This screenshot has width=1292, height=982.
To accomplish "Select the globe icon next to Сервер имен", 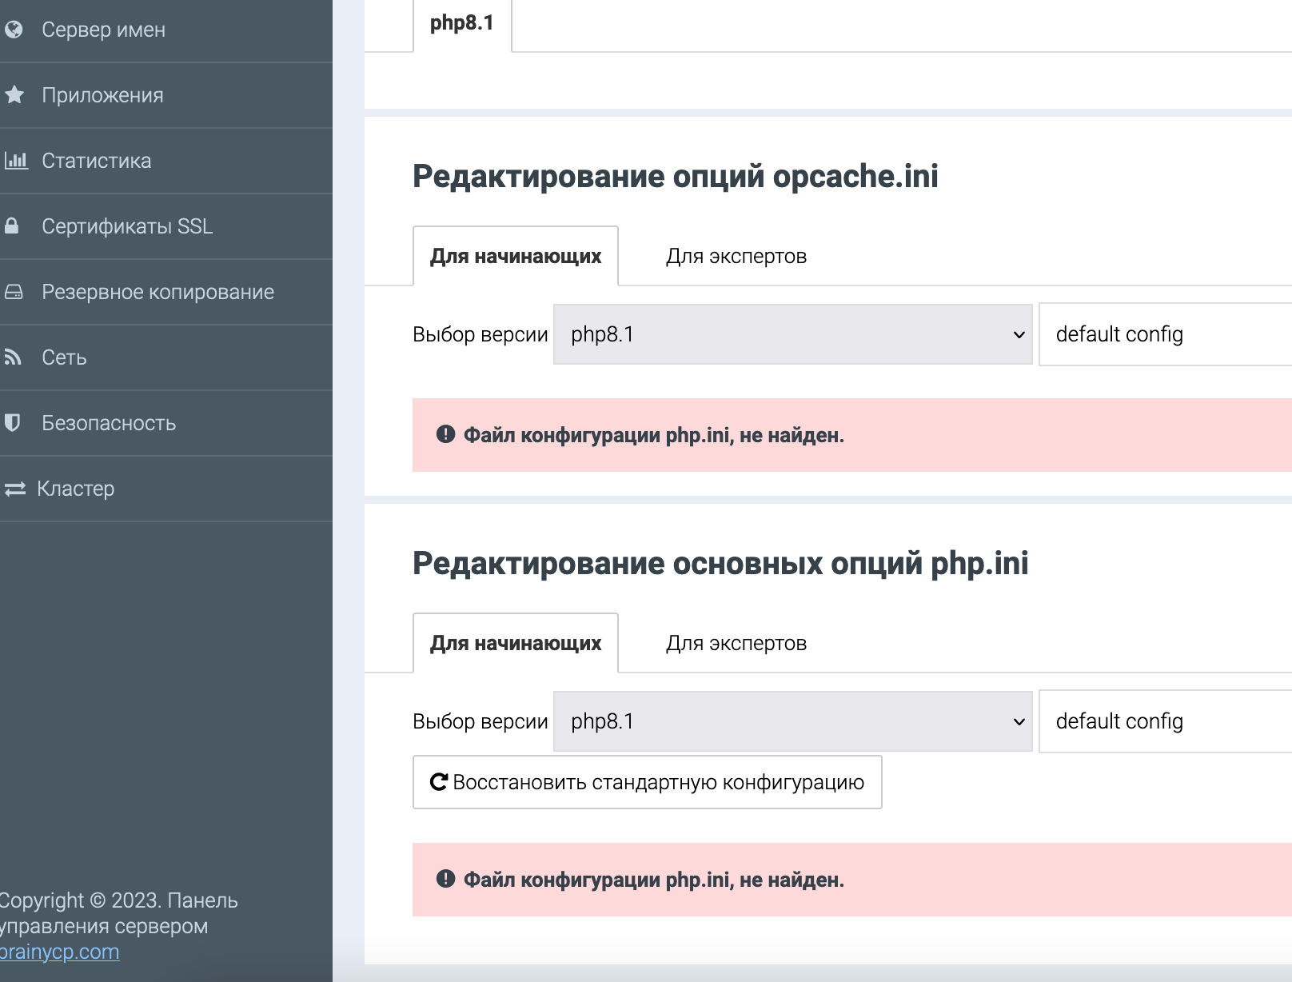I will [14, 29].
